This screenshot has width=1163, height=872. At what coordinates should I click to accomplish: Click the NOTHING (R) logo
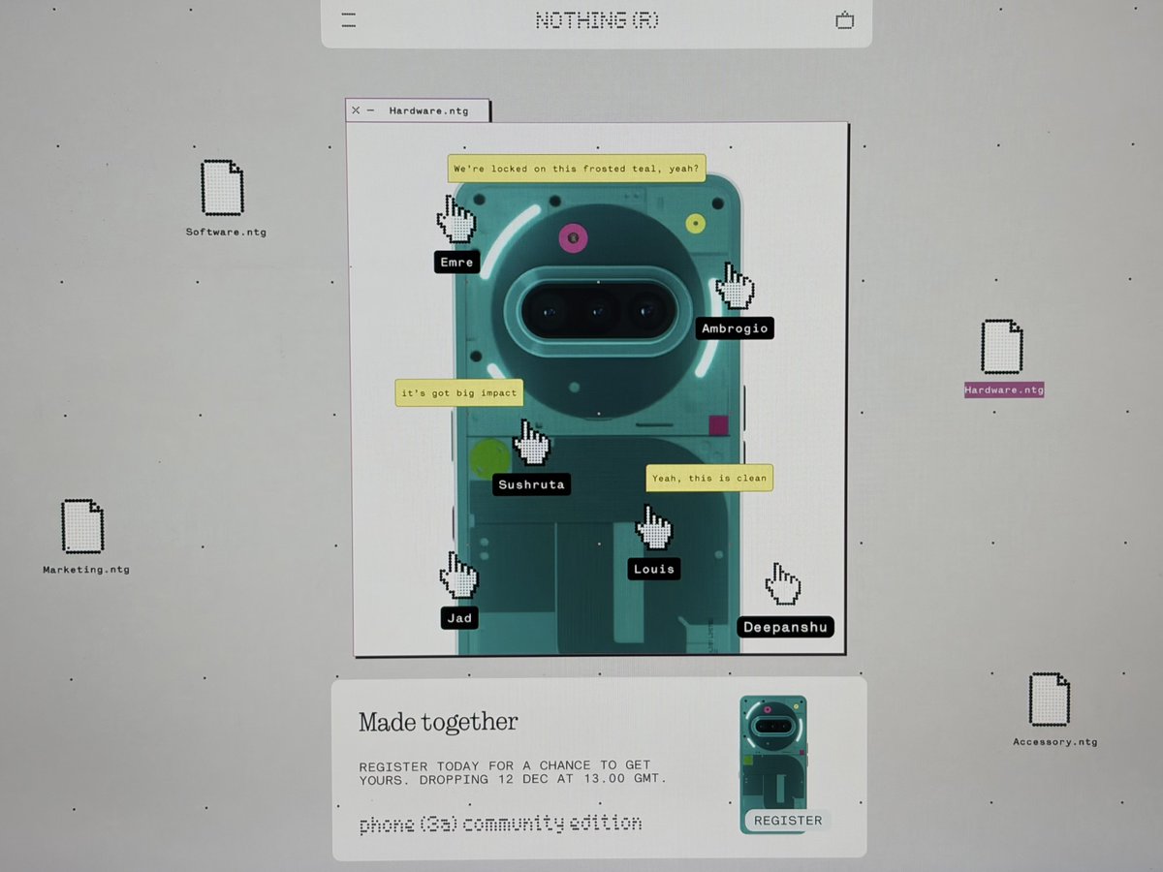[x=597, y=20]
